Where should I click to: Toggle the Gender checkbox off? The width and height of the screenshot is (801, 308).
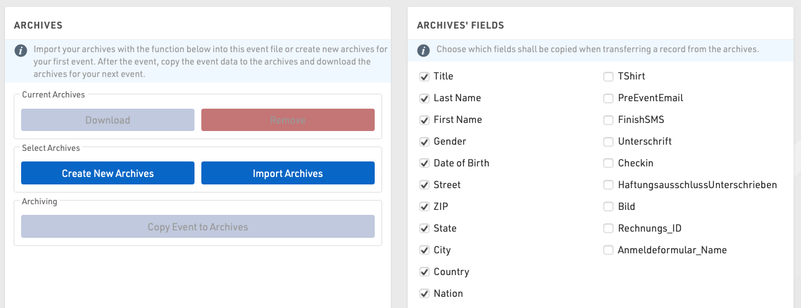click(x=424, y=142)
